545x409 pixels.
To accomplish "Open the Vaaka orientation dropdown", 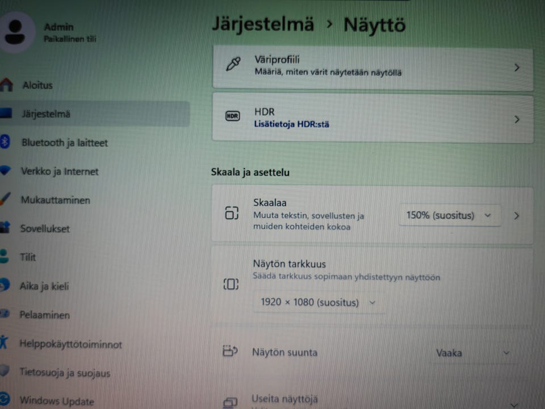I will (475, 353).
